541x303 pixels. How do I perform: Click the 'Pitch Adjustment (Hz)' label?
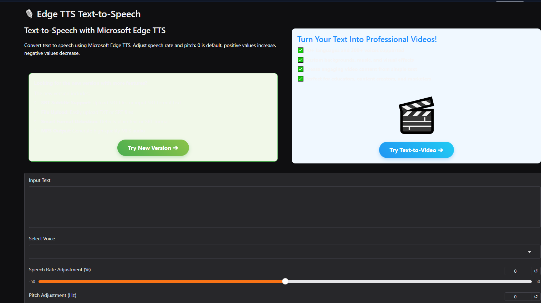tap(53, 295)
